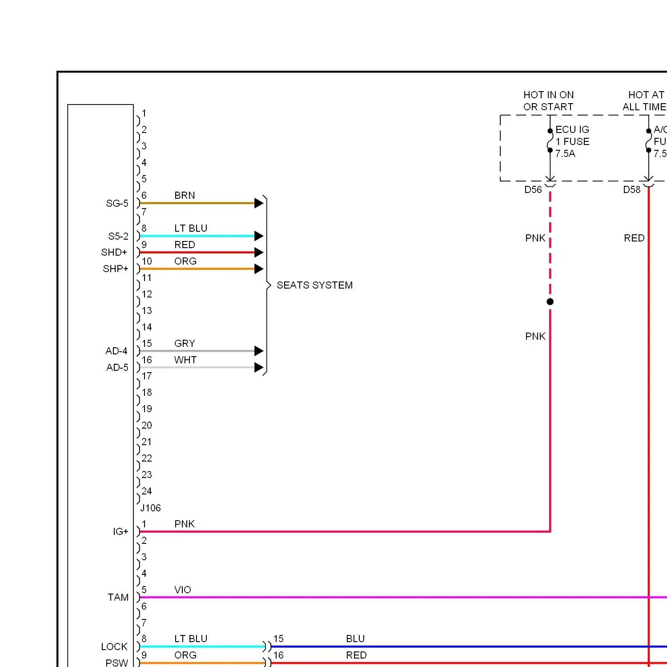667x667 pixels.
Task: Select the AD-5 terminal label
Action: (x=117, y=367)
